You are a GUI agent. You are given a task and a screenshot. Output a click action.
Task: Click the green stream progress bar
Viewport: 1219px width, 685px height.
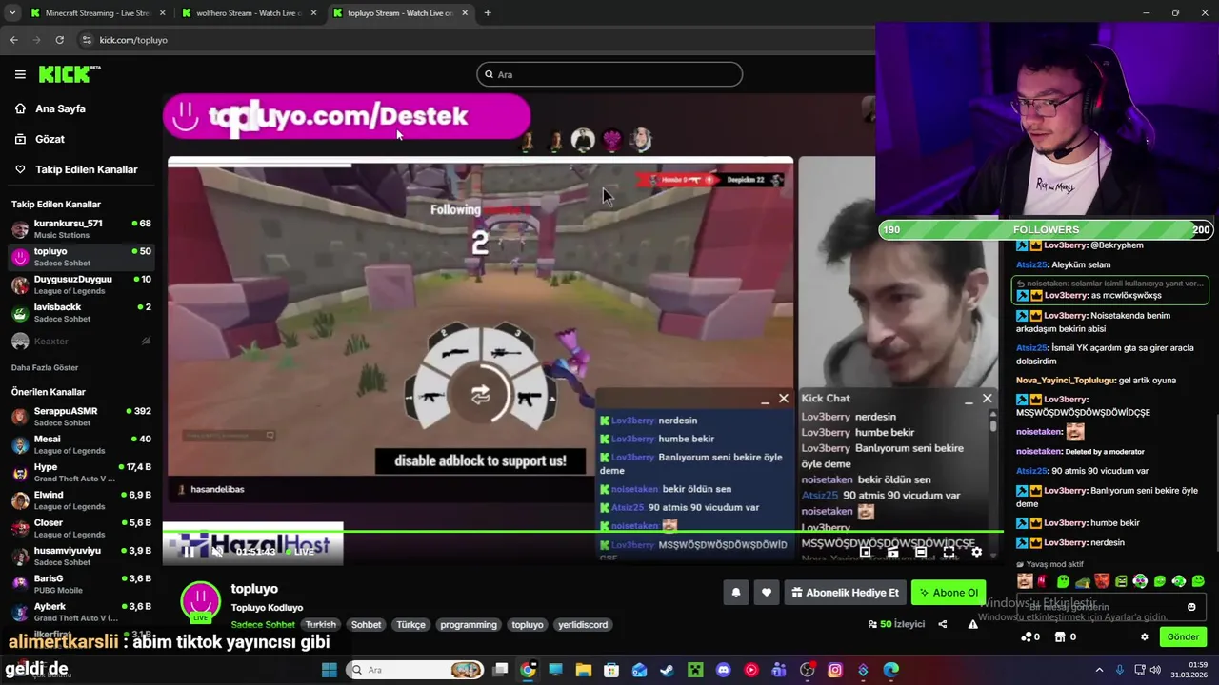(x=583, y=532)
